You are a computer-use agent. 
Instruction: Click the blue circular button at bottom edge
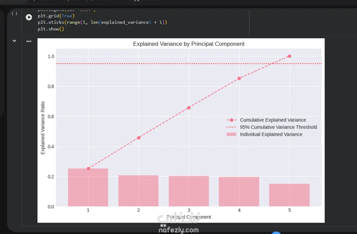(x=276, y=233)
